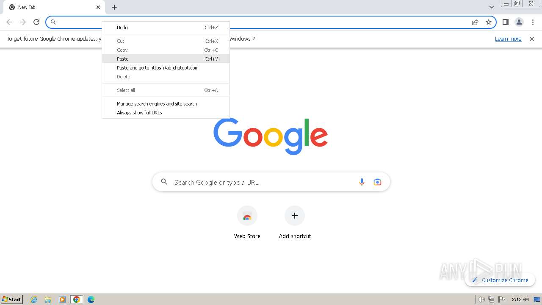Viewport: 542px width, 305px height.
Task: Click Chrome icon on the taskbar
Action: point(77,299)
